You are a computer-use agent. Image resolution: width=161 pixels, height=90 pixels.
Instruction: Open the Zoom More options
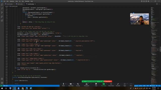tap(131, 84)
